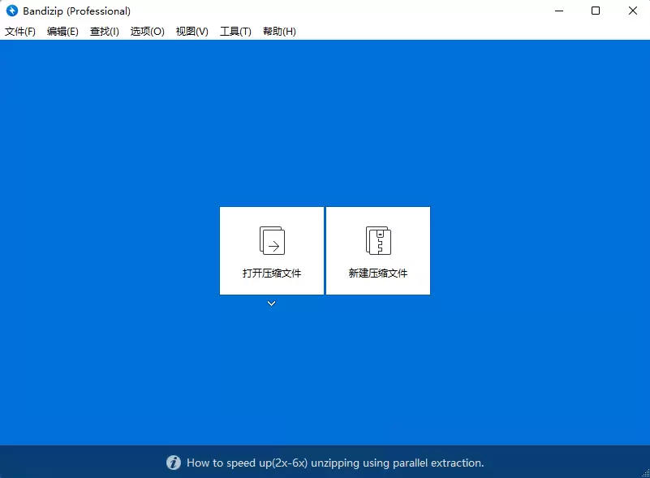
Task: Click the Bandizip logo in the title bar
Action: coord(12,11)
